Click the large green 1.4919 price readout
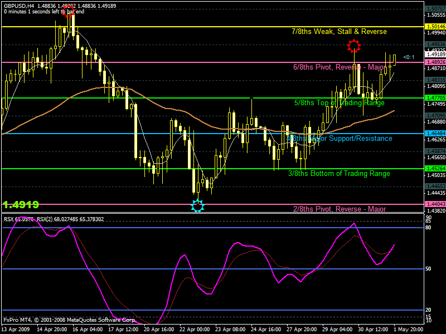 [21, 204]
